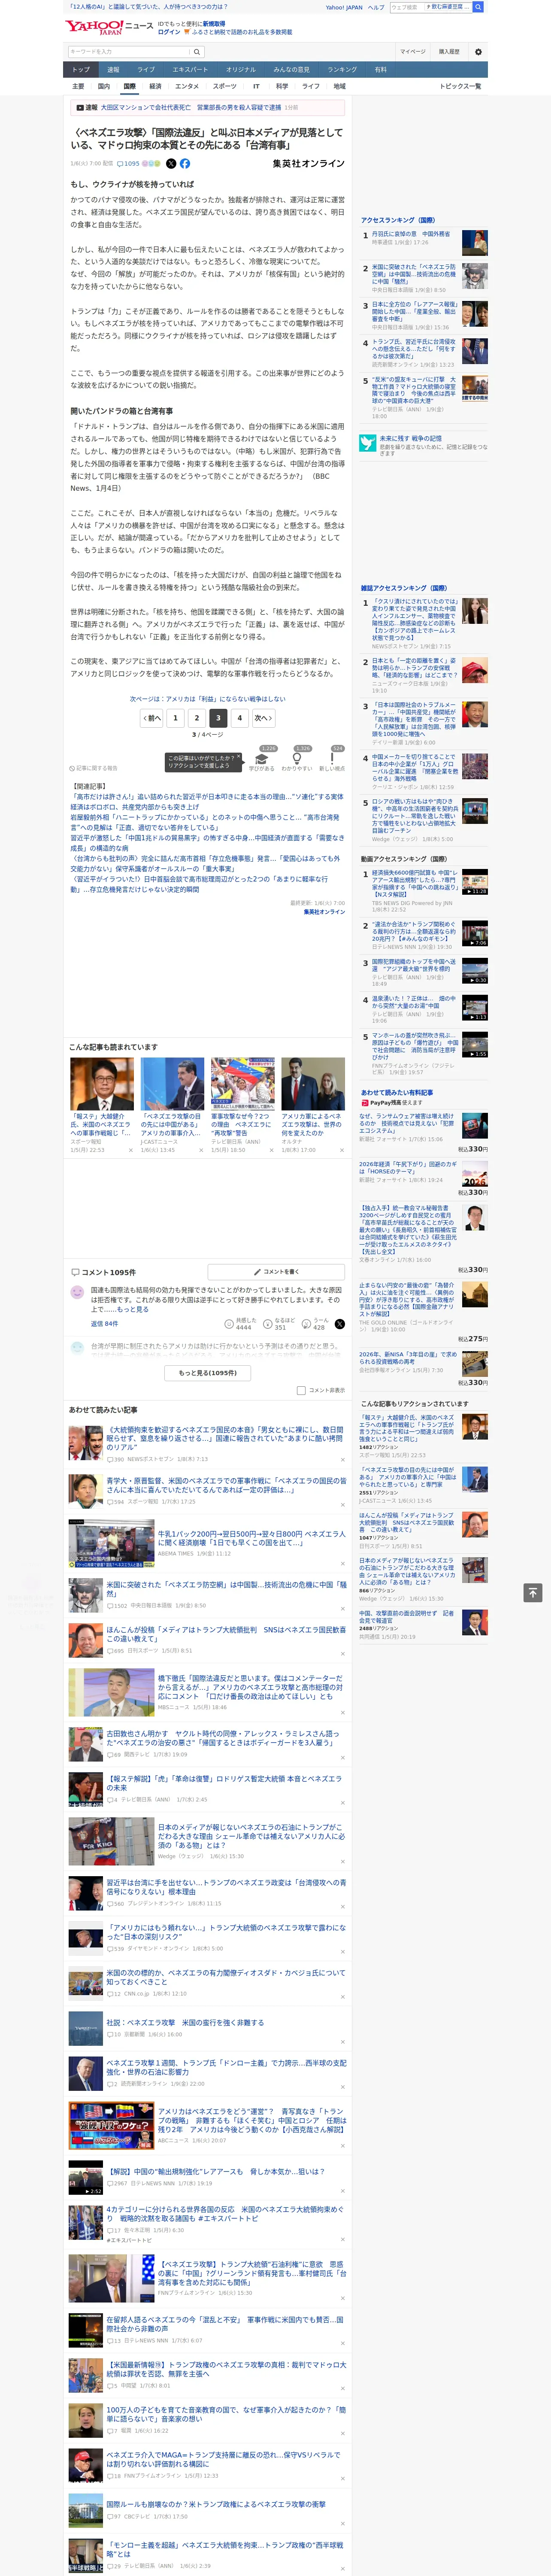Share the first comment on X
The height and width of the screenshot is (2576, 551).
(x=340, y=1323)
